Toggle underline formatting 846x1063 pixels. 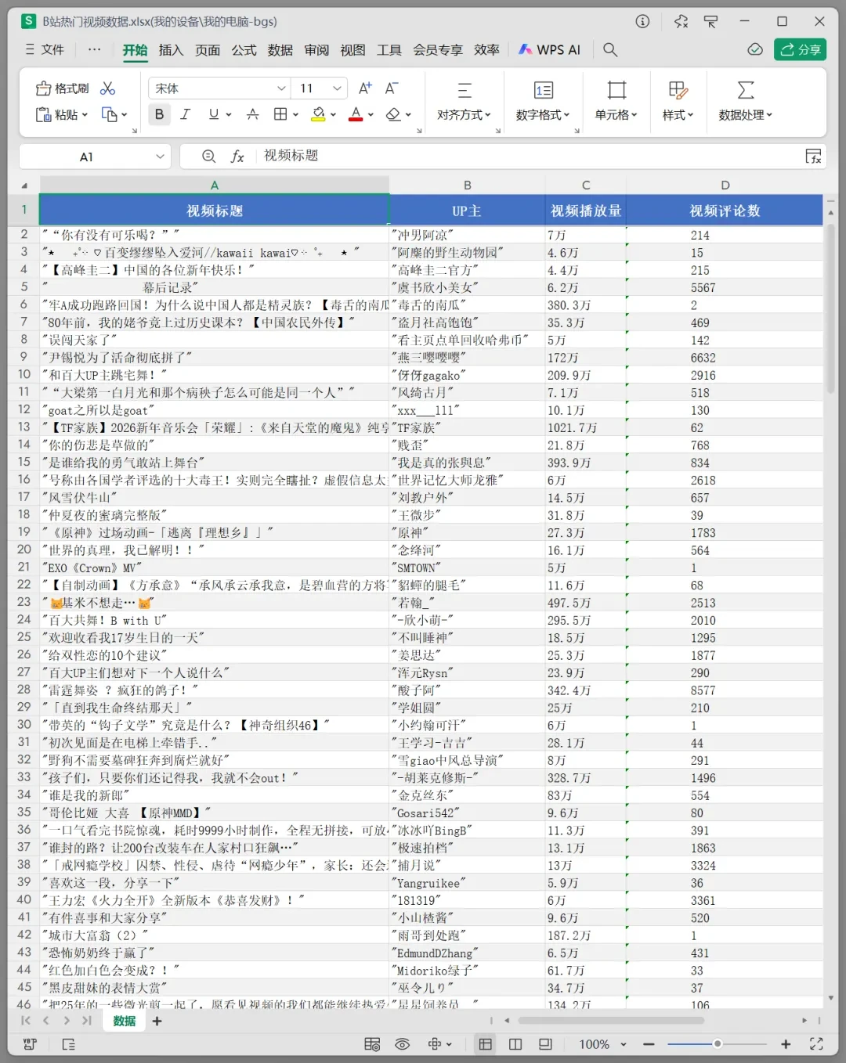214,114
